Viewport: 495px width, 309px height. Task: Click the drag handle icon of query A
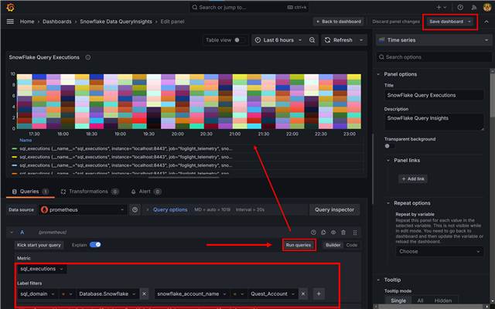[355, 233]
